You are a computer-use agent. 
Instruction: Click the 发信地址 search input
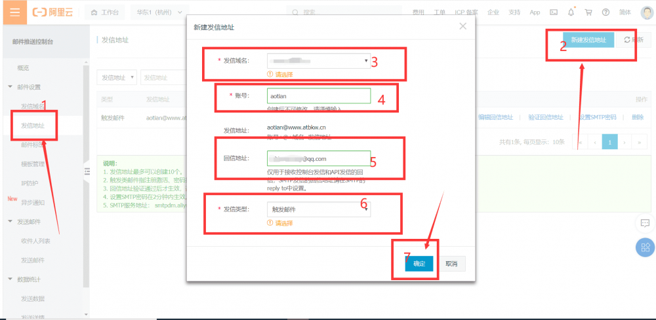(163, 77)
